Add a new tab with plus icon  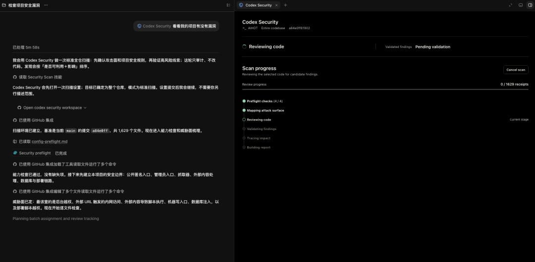coord(286,5)
